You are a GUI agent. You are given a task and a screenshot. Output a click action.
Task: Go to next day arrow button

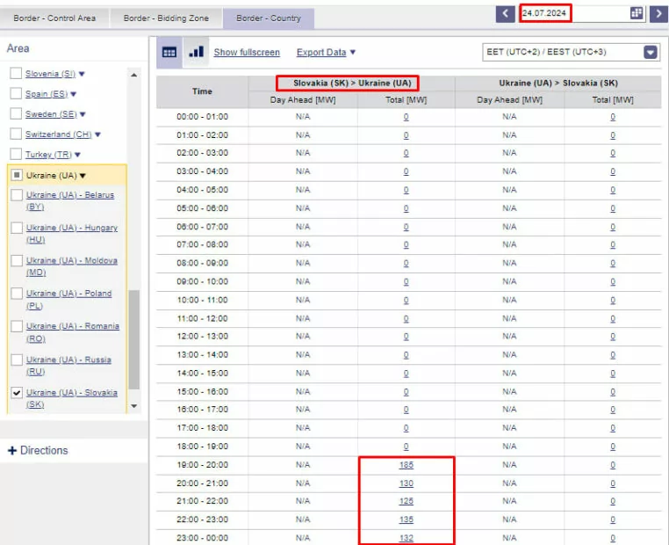pyautogui.click(x=659, y=13)
